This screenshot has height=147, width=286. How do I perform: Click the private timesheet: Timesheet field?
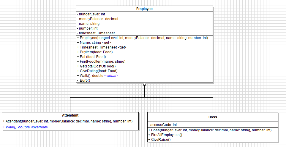point(96,33)
